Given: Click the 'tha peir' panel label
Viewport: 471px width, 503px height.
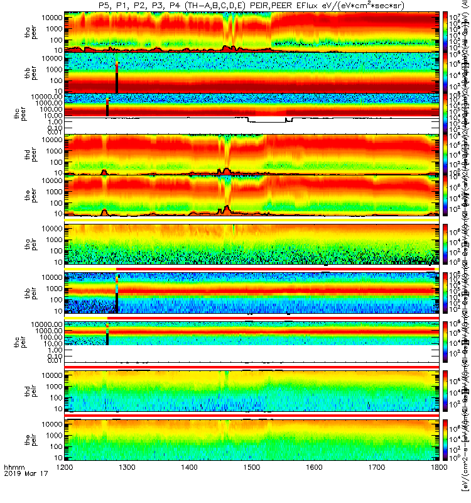Looking at the screenshot, I should click(x=31, y=244).
